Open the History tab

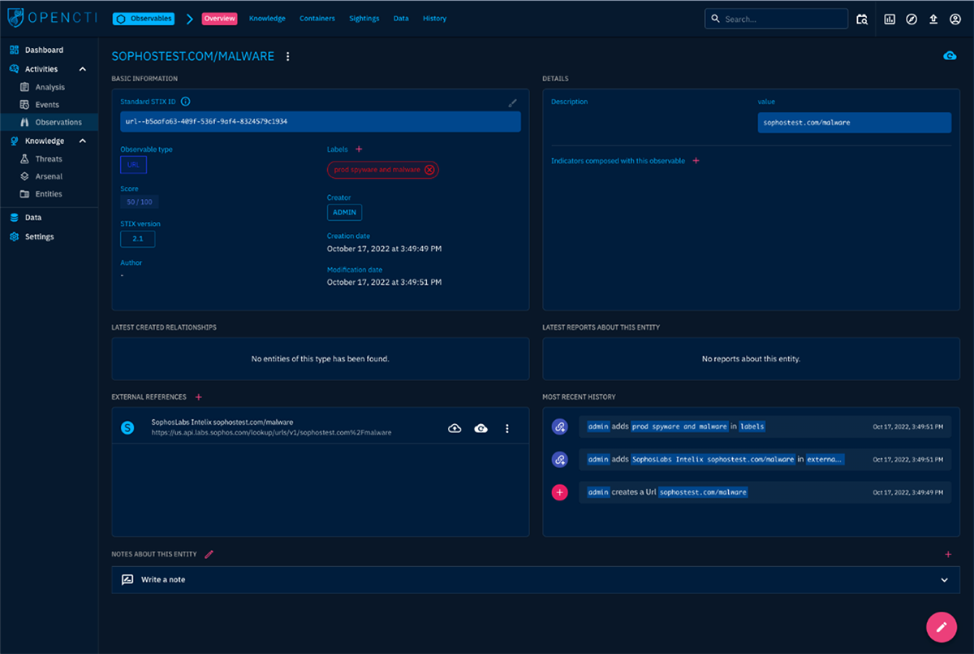[434, 19]
